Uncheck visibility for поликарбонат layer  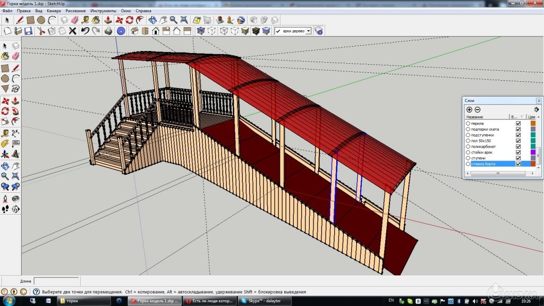[x=518, y=147]
